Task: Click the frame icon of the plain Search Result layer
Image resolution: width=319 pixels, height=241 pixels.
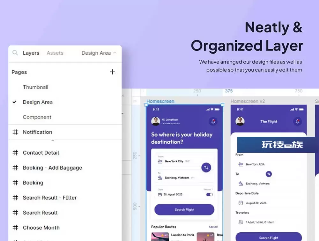Action: 15,213
